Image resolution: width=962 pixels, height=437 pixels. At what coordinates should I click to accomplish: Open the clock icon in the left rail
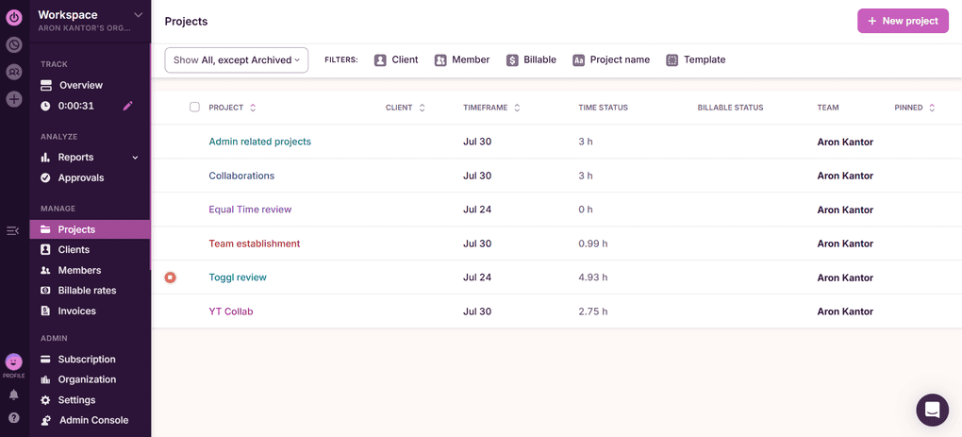click(14, 44)
